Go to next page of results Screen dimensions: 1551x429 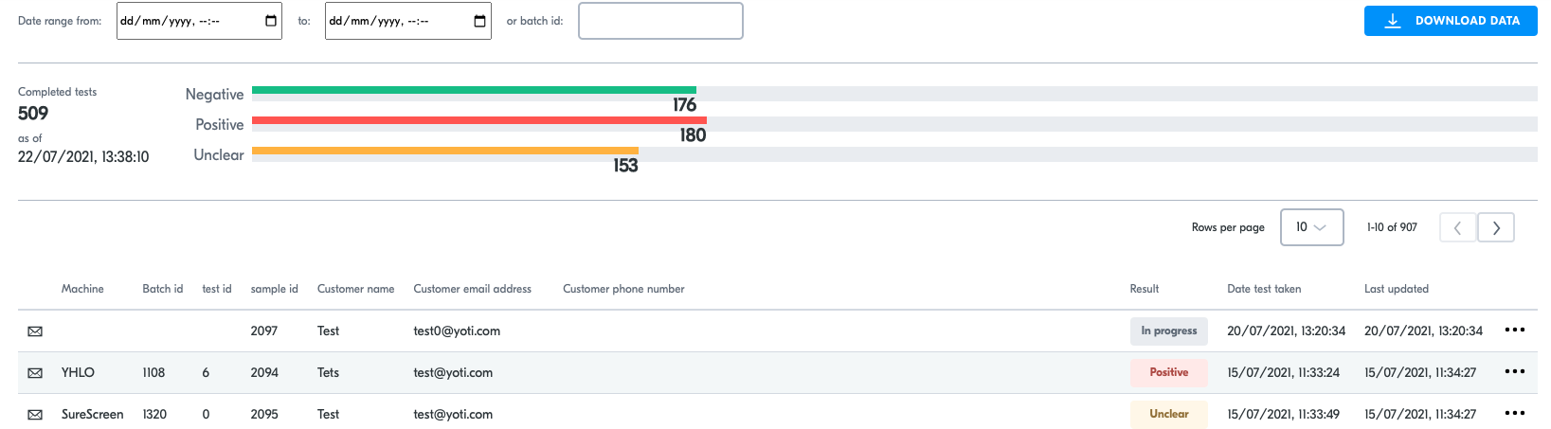1496,227
